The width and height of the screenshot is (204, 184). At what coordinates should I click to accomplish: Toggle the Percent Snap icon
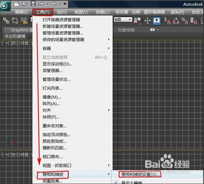(x=185, y=21)
